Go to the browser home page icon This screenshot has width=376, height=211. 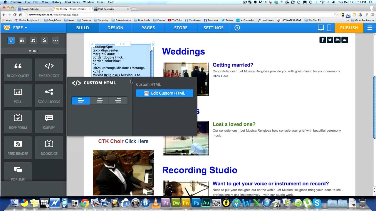[x=20, y=15]
